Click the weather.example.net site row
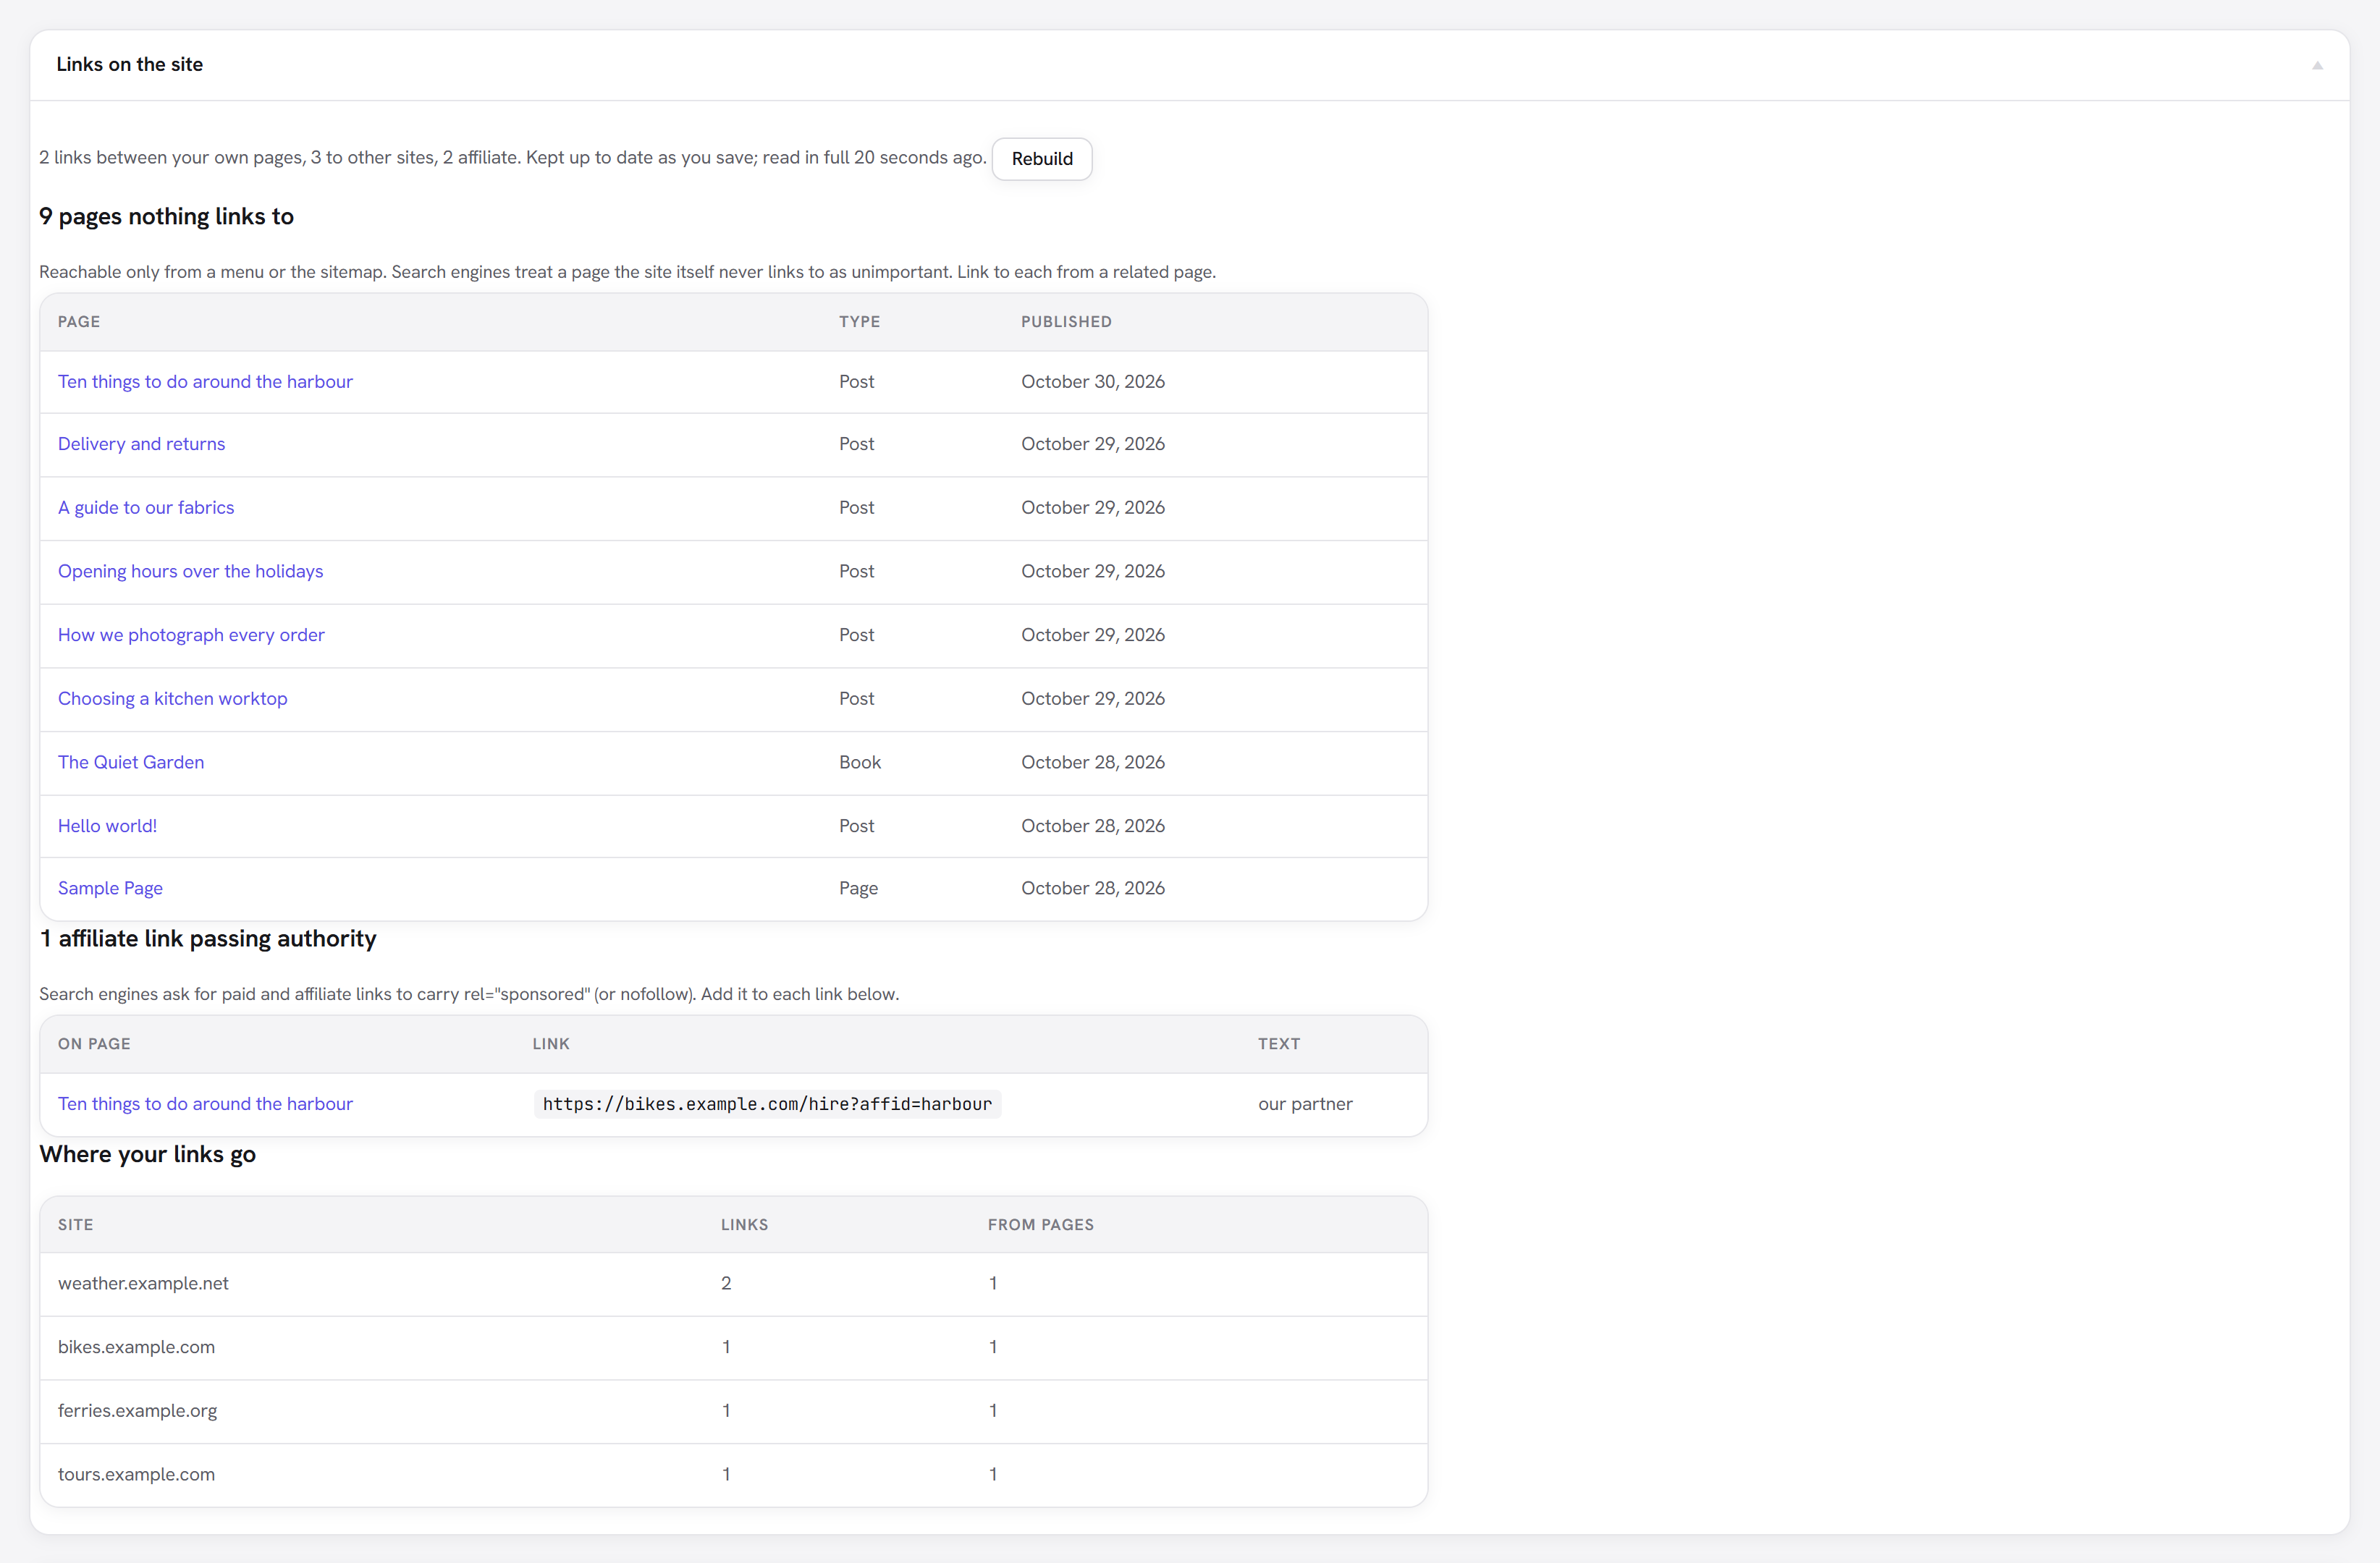The height and width of the screenshot is (1563, 2380). [733, 1283]
